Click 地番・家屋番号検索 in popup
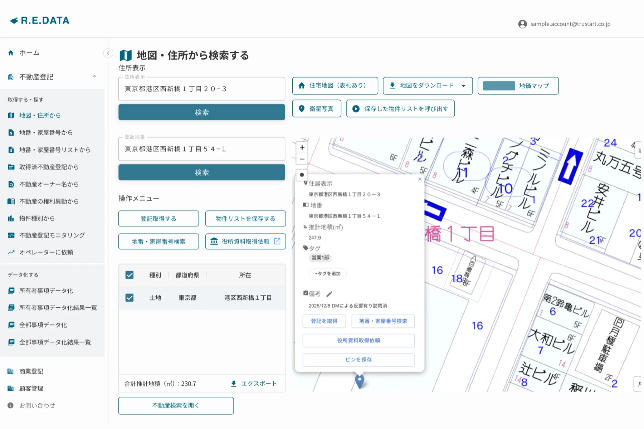 [x=383, y=321]
